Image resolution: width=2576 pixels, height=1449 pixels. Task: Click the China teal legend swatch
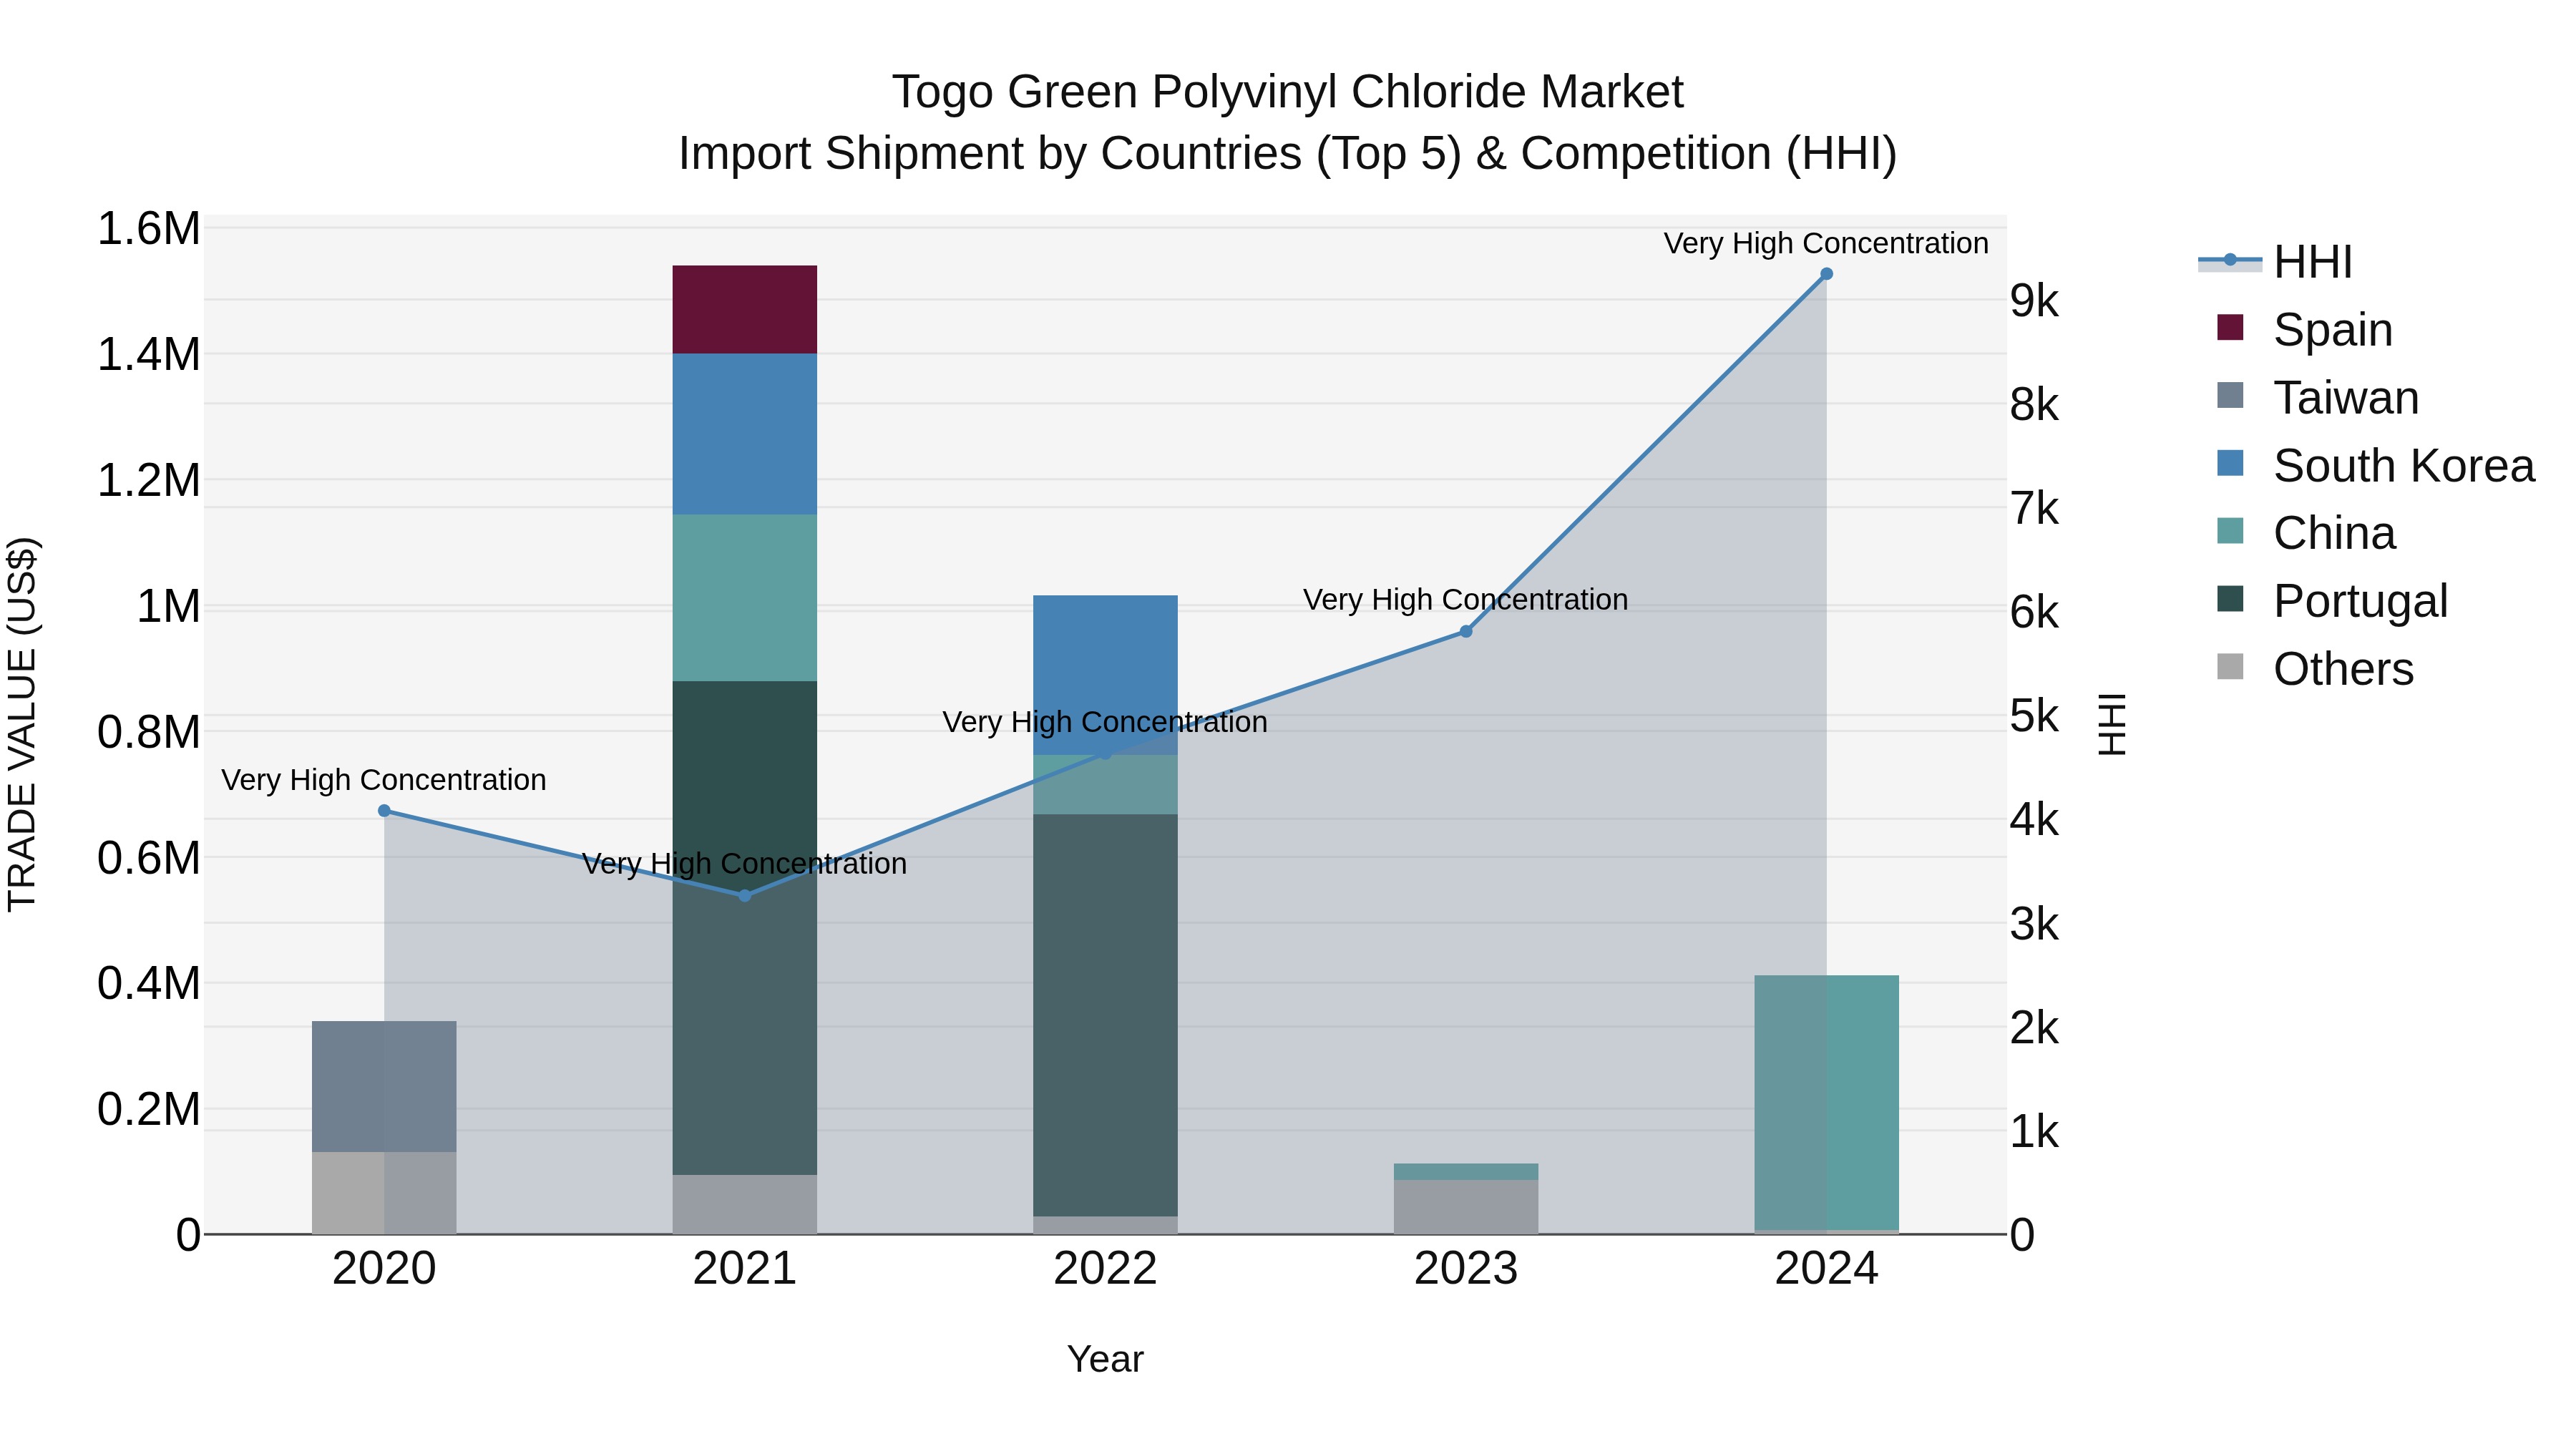click(2230, 531)
